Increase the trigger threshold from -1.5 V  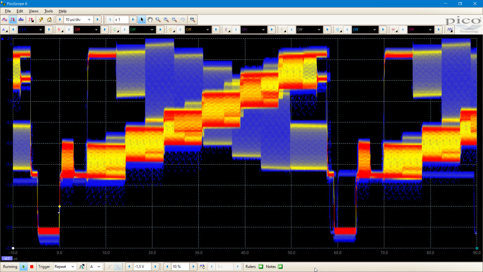[155, 266]
